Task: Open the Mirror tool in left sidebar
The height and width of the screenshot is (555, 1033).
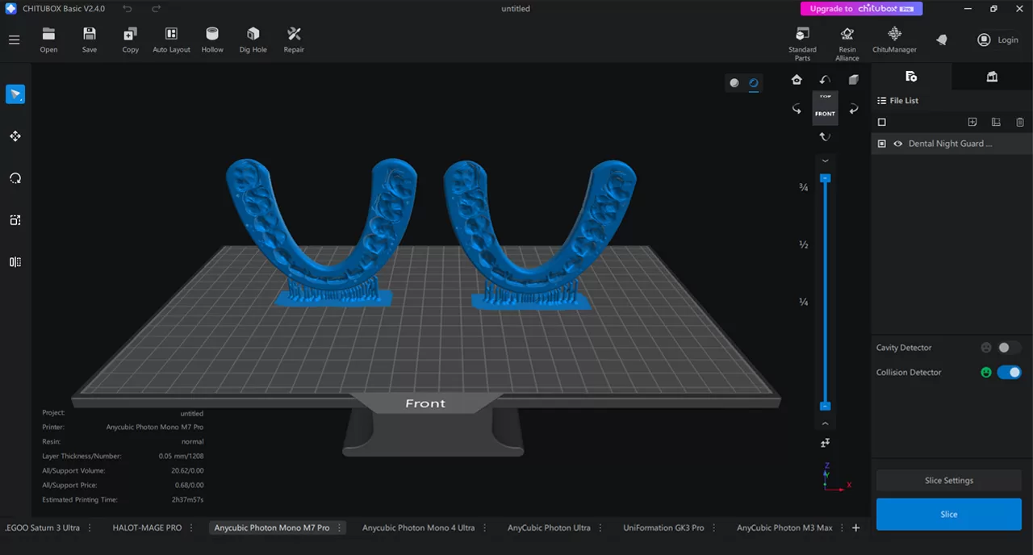Action: pyautogui.click(x=15, y=262)
